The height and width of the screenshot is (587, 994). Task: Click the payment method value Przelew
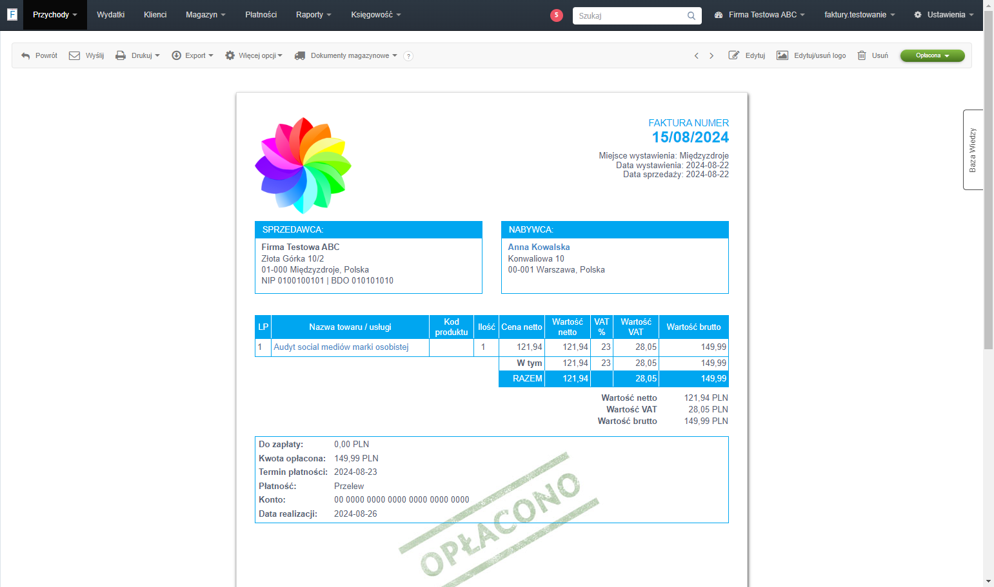(x=349, y=486)
